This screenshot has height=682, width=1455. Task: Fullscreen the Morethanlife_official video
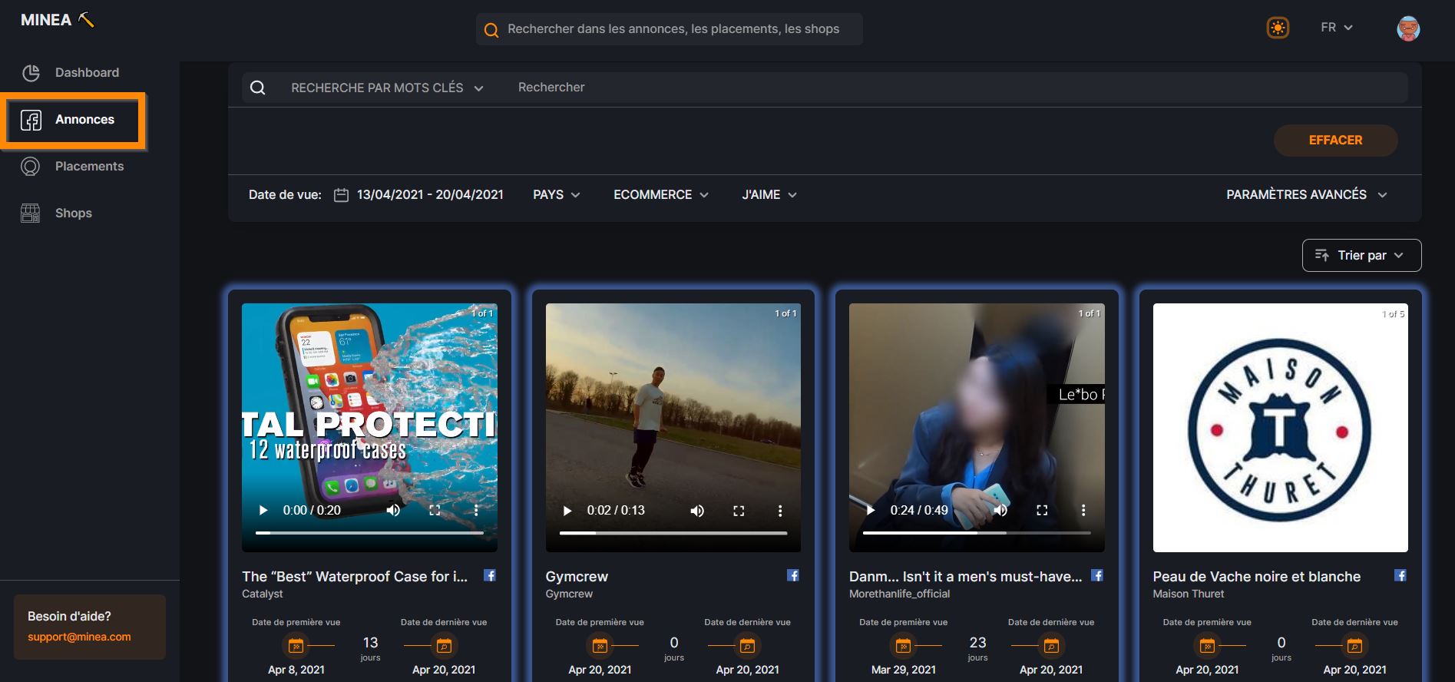(1042, 510)
